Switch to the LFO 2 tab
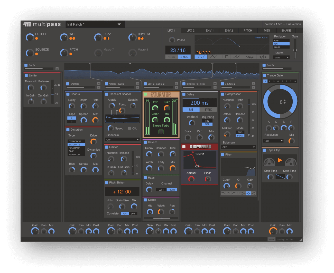This screenshot has width=334, height=273. [x=190, y=31]
